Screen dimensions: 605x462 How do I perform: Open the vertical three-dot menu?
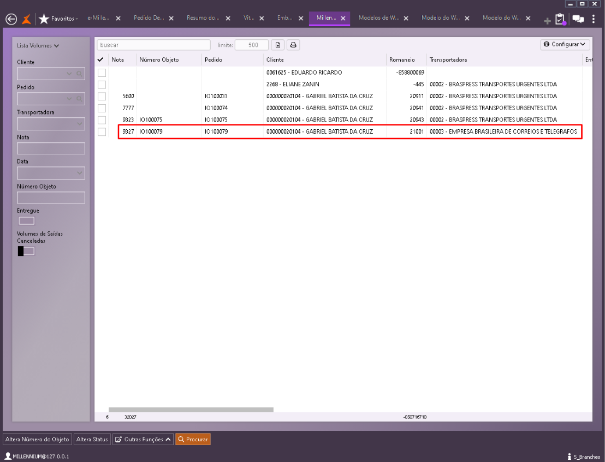(594, 19)
